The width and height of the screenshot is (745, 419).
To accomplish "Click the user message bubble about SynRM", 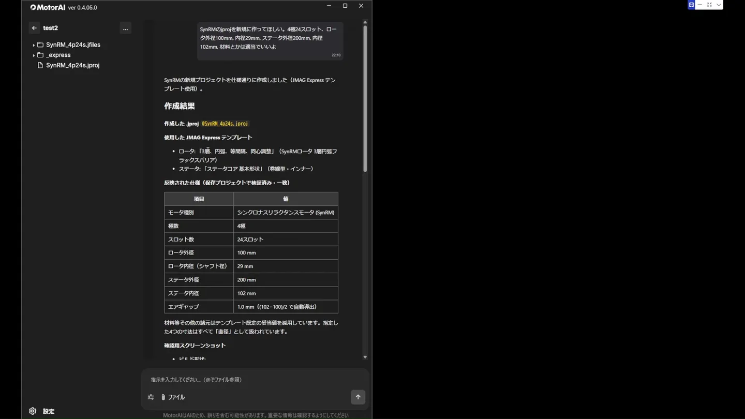I will pyautogui.click(x=270, y=41).
